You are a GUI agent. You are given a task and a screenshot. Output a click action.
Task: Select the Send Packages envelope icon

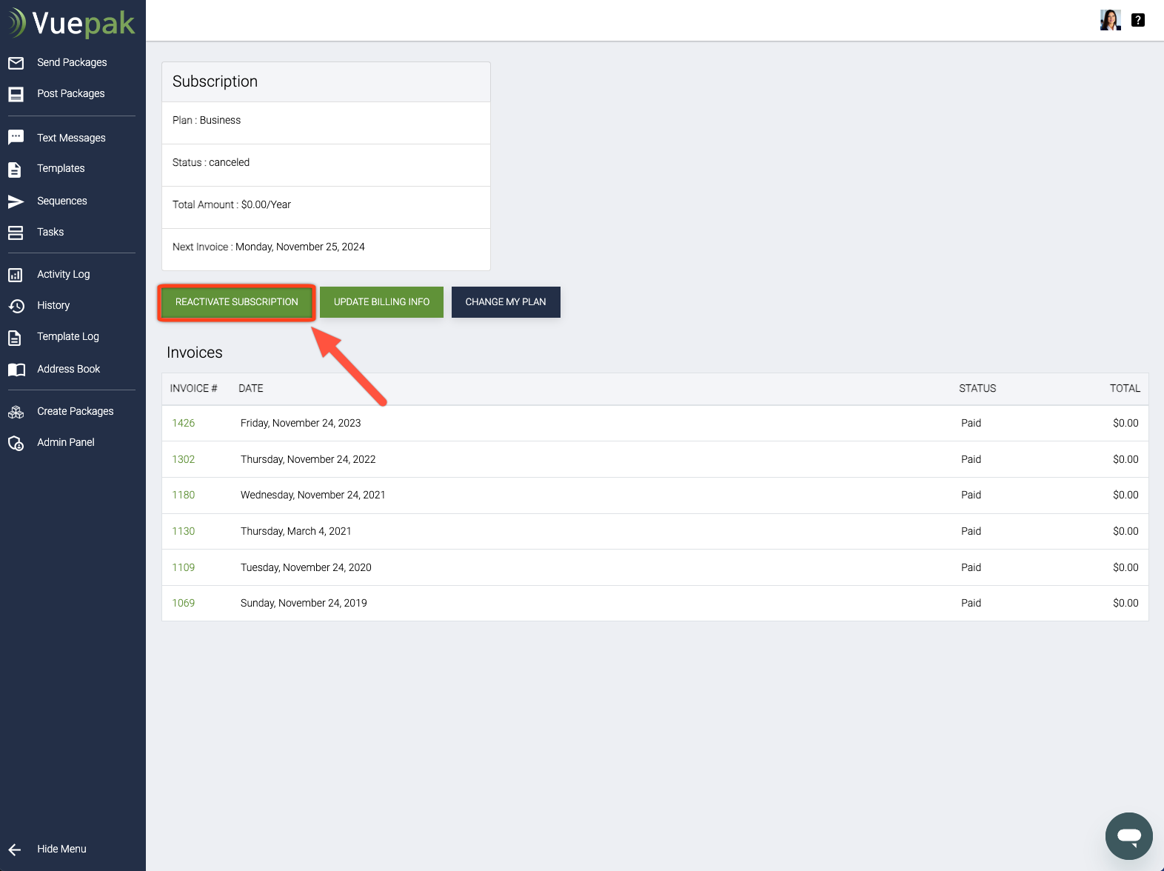(x=16, y=62)
